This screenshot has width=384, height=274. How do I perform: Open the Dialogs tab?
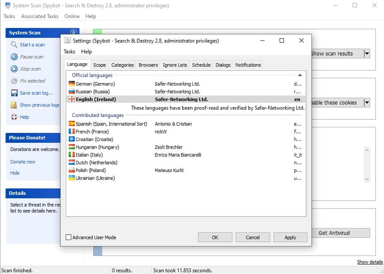(222, 65)
